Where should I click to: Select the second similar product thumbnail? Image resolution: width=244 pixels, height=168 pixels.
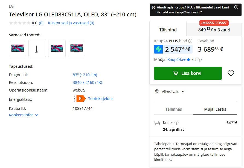coord(37,48)
